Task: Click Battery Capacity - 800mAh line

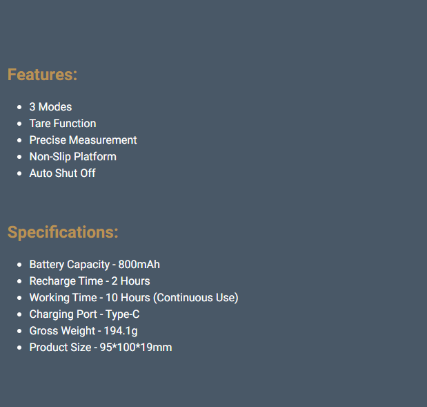Action: (95, 265)
